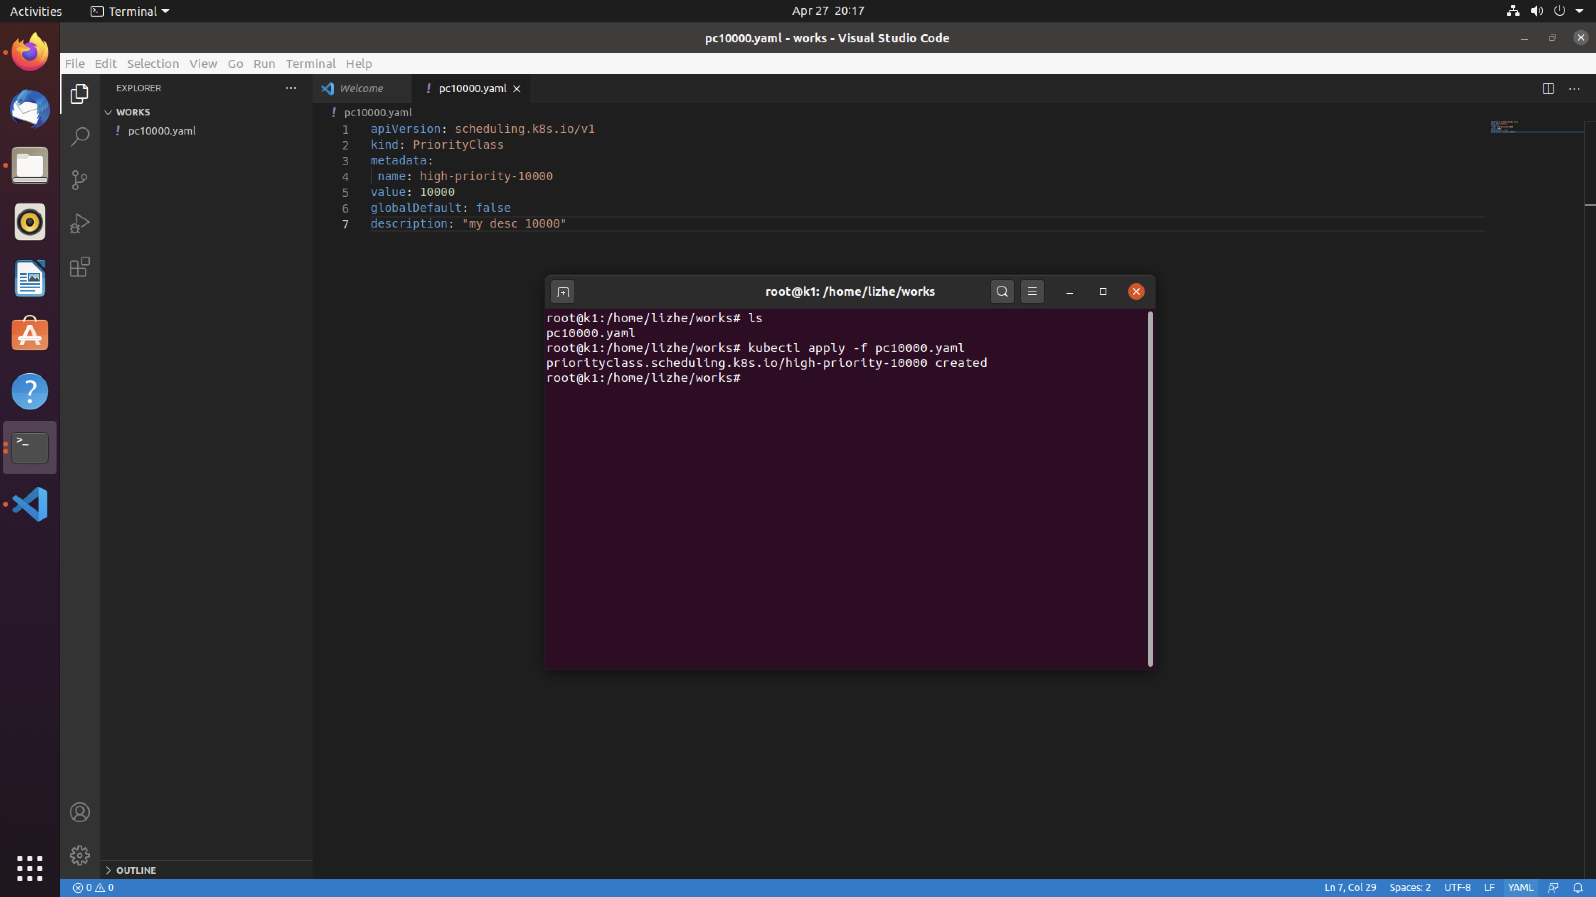Click the kind: PriorityClass line

[x=437, y=145]
